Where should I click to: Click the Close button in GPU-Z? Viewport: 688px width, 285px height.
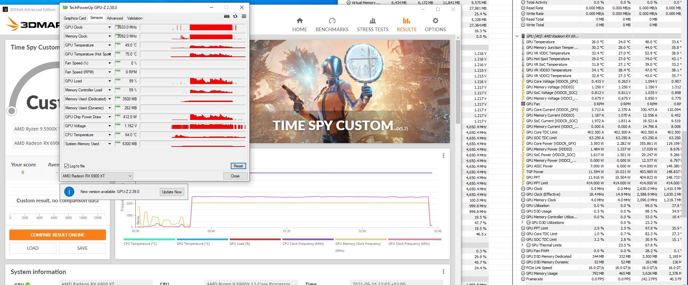pyautogui.click(x=235, y=176)
